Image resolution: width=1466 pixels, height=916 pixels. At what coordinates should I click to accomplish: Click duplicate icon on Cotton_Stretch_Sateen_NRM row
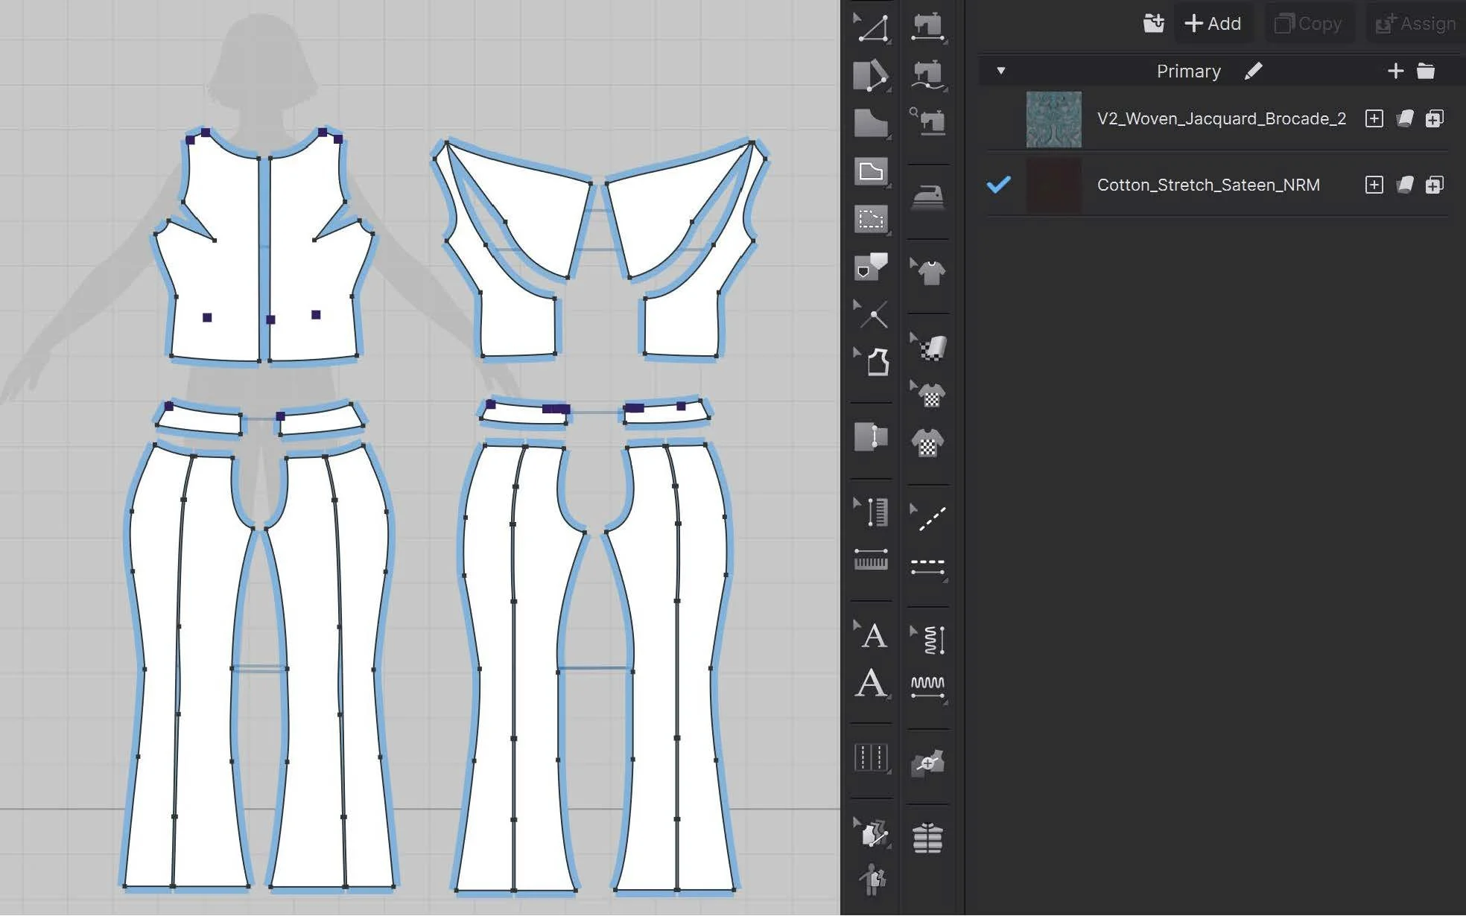pyautogui.click(x=1434, y=185)
